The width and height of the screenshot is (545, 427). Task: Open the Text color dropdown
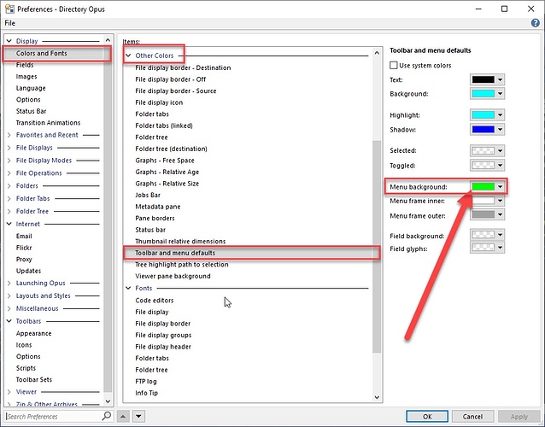tap(487, 79)
